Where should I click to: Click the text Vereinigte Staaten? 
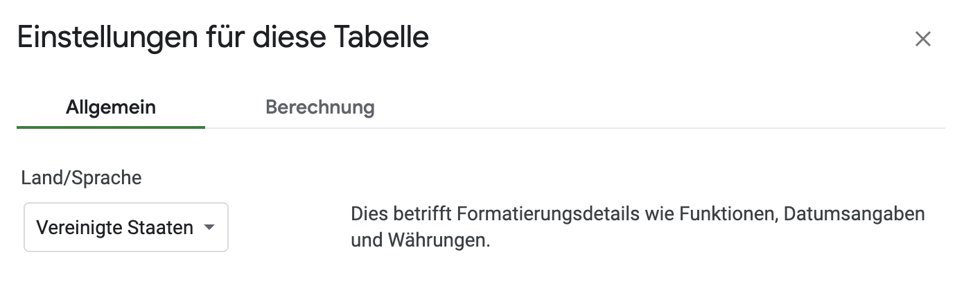(x=114, y=227)
